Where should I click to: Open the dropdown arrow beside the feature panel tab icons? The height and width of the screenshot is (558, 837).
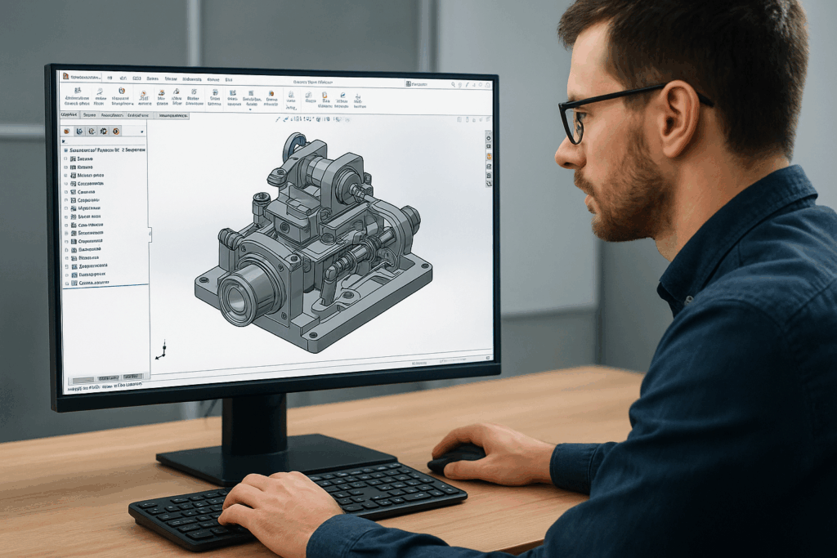click(x=141, y=131)
